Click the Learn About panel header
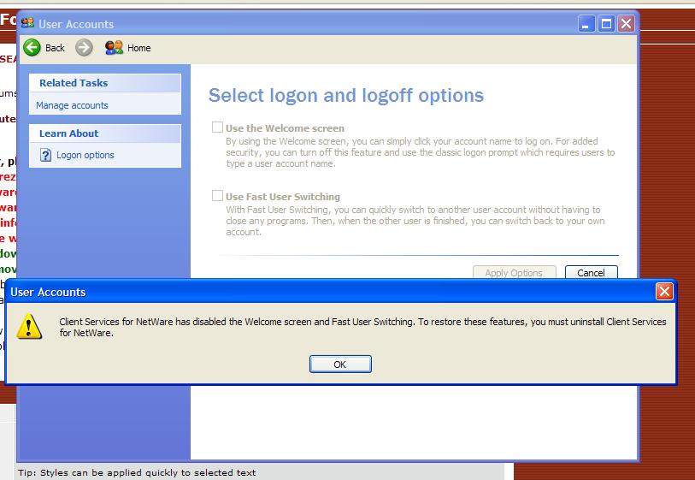The height and width of the screenshot is (480, 695). [105, 133]
